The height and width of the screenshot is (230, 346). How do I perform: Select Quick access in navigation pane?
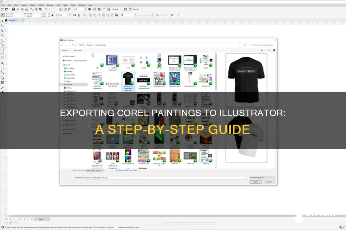69,56
